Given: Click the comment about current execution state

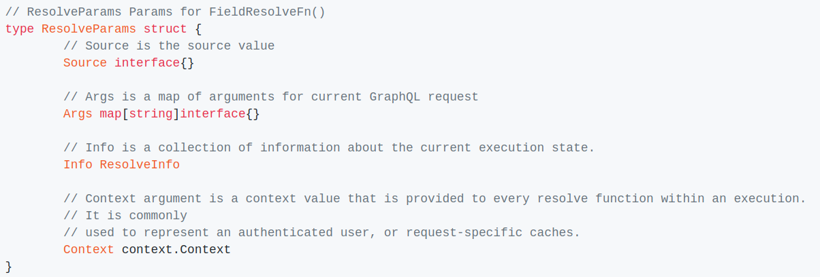Looking at the screenshot, I should [329, 147].
